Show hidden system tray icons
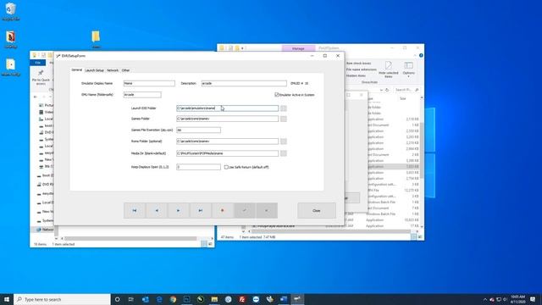This screenshot has height=305, width=542. pyautogui.click(x=485, y=299)
